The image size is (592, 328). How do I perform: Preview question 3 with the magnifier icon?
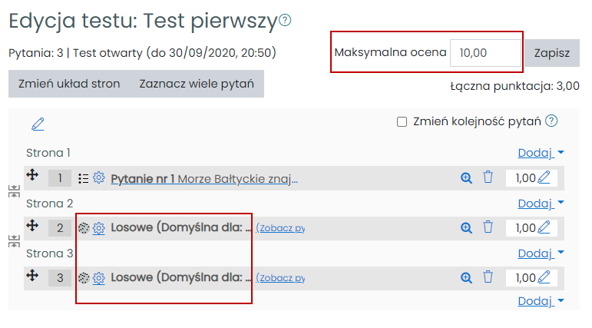point(466,277)
